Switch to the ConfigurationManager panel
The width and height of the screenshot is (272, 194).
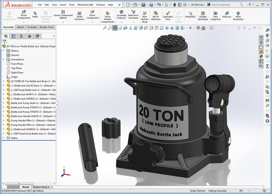tap(21, 36)
